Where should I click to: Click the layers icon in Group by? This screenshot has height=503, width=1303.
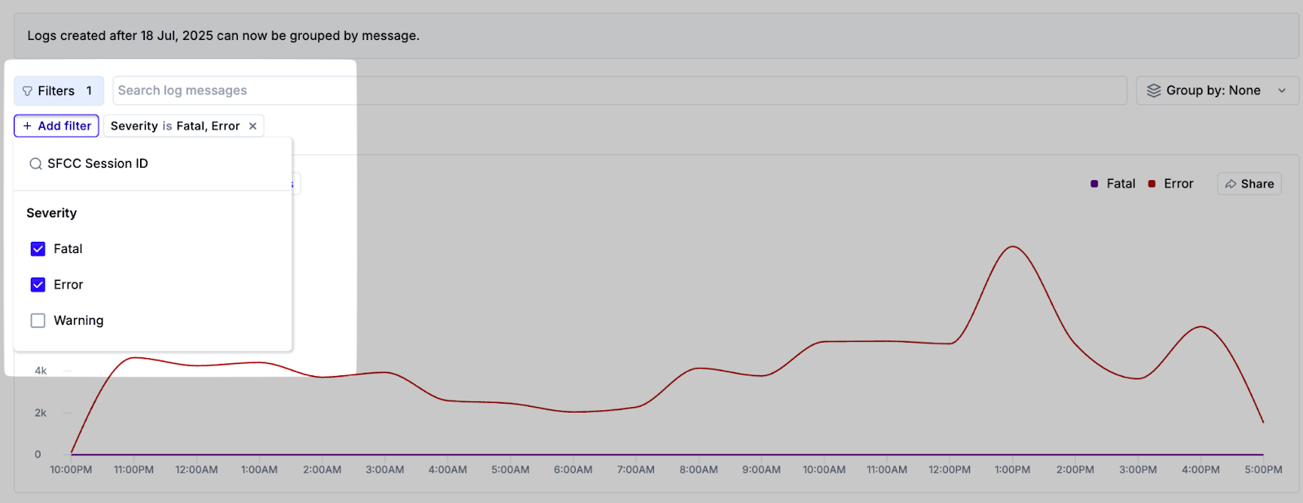pyautogui.click(x=1154, y=90)
